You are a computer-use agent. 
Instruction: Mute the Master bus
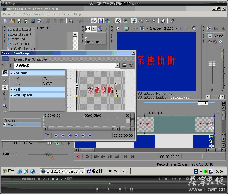point(221,42)
